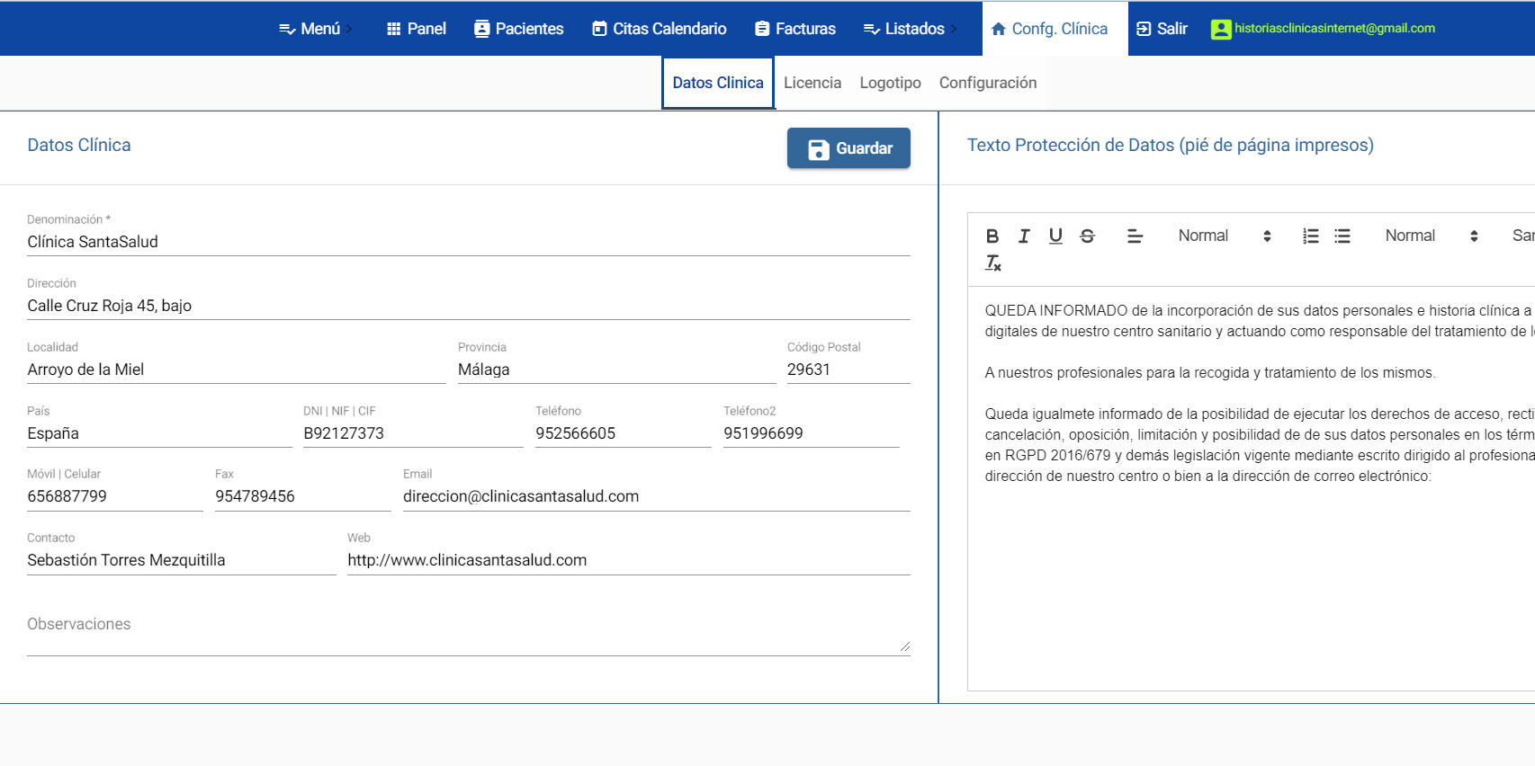Click the Fax field 954789456
This screenshot has height=766, width=1535.
click(x=303, y=496)
